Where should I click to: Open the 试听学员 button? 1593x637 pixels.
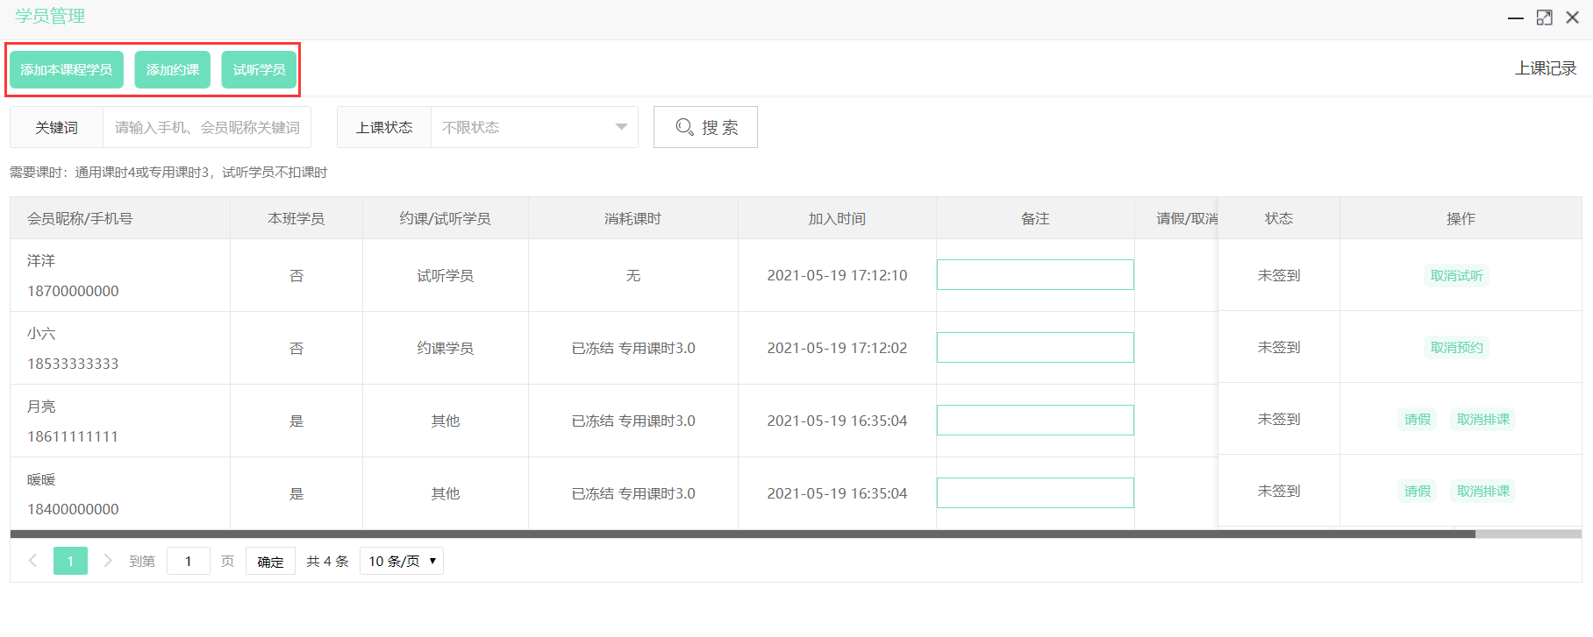pyautogui.click(x=259, y=69)
